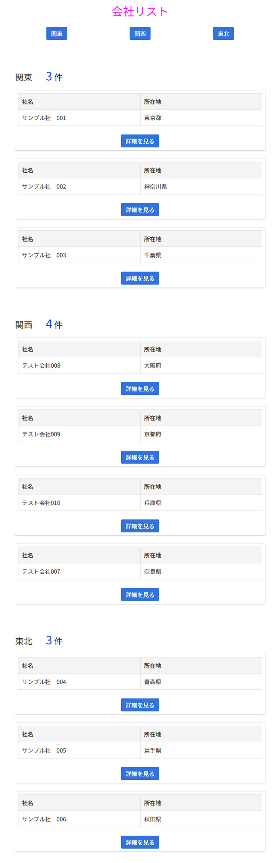This screenshot has height=863, width=277.
Task: Click the 京都府 location cell
Action: click(x=201, y=434)
